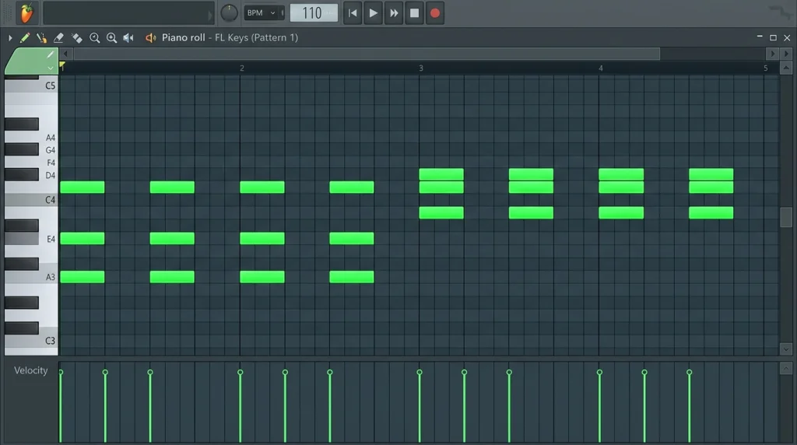Click bar 5 on the timeline ruler
This screenshot has width=797, height=445.
(766, 68)
